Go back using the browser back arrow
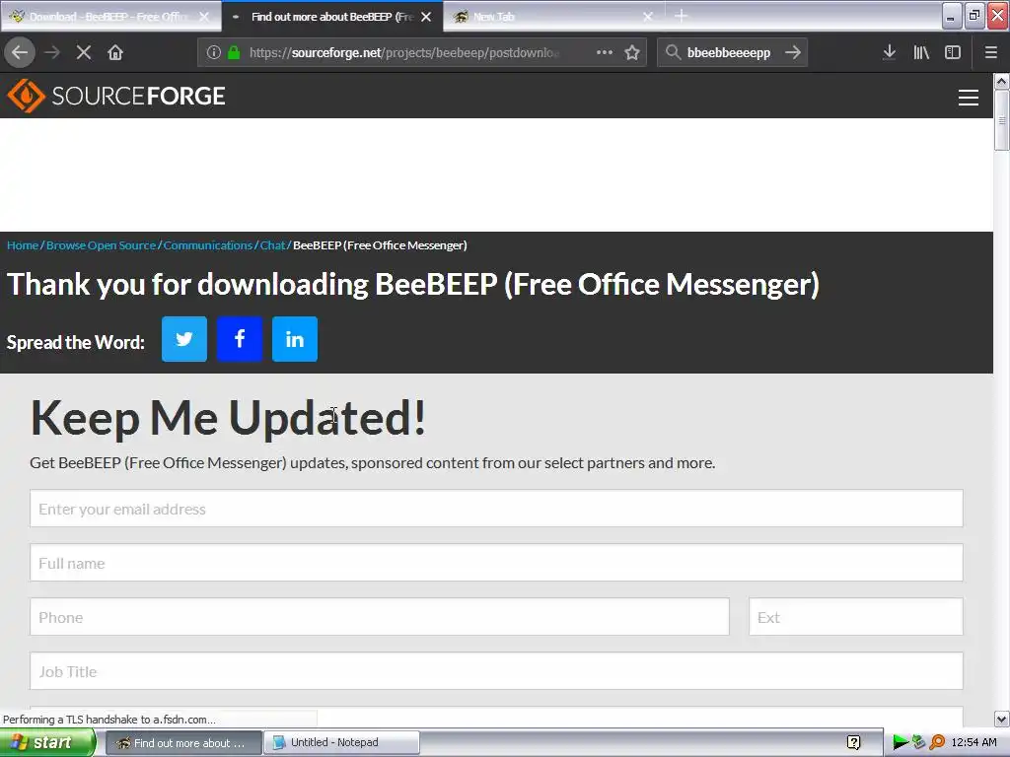The height and width of the screenshot is (757, 1010). tap(20, 52)
